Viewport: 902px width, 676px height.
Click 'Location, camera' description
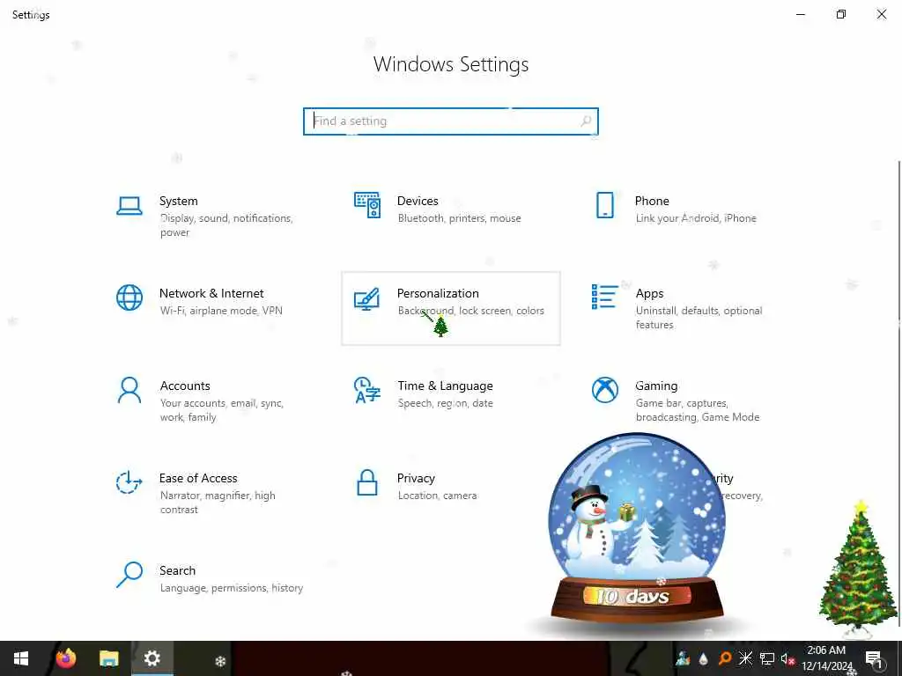pos(437,496)
